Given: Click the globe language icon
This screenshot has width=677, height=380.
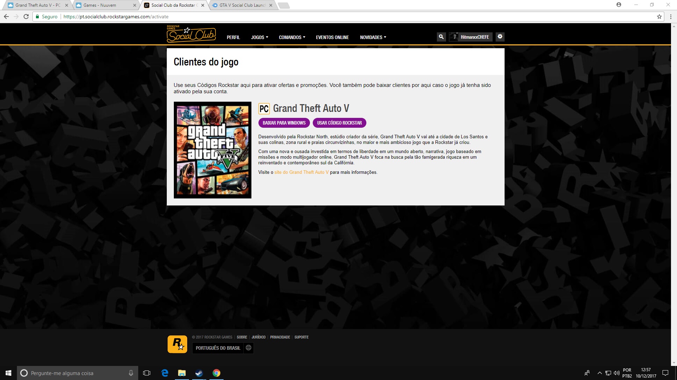Looking at the screenshot, I should click(x=249, y=348).
